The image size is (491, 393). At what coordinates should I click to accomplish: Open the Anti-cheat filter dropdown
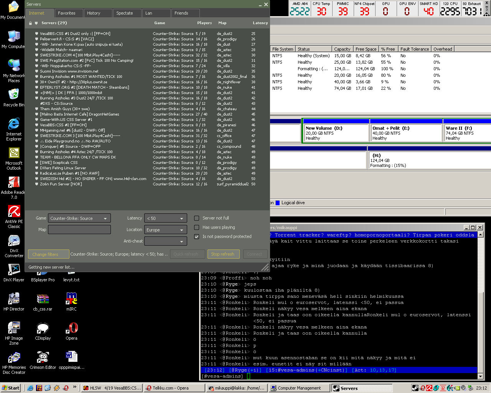pyautogui.click(x=166, y=241)
